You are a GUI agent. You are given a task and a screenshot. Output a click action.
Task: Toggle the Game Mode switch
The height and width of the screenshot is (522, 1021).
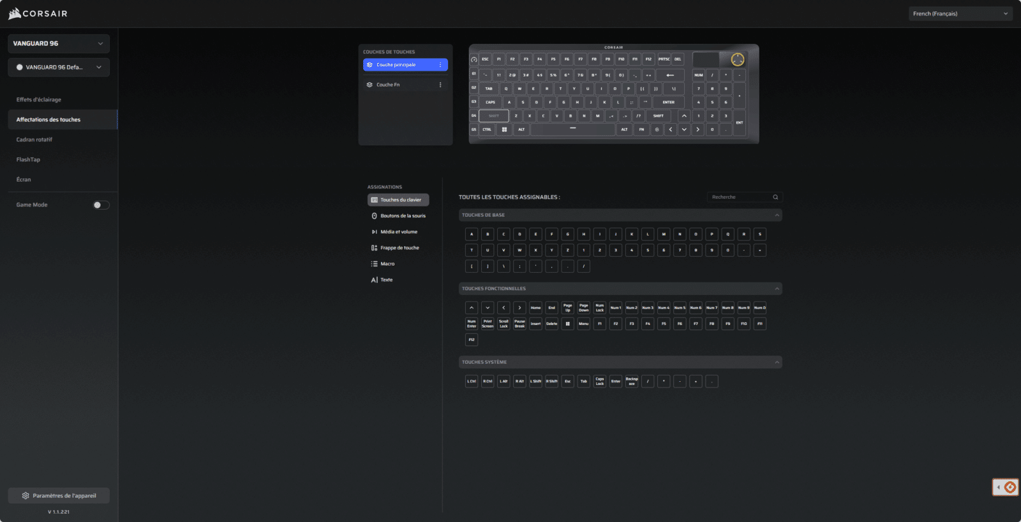(101, 205)
